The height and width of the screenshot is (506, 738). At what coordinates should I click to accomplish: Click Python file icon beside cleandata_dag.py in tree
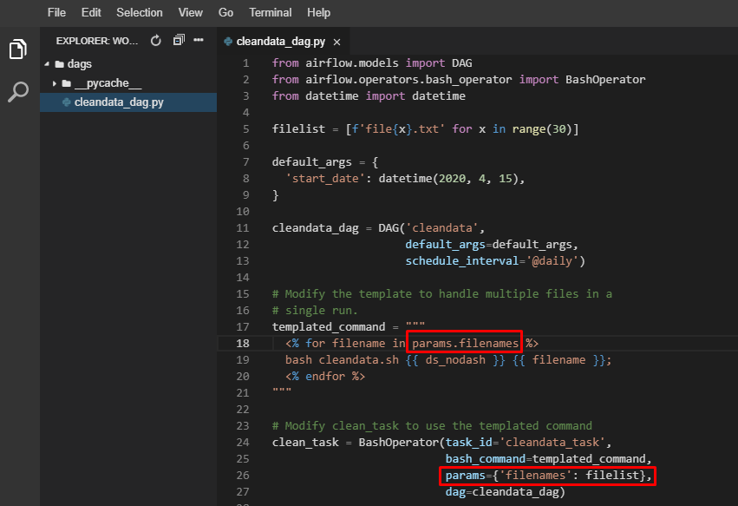coord(67,102)
